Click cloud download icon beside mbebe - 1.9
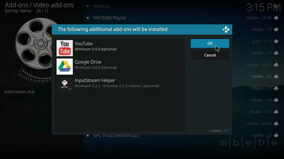284x159 pixels. point(276,30)
